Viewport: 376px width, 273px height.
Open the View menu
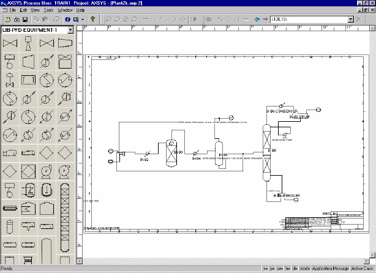[x=36, y=10]
